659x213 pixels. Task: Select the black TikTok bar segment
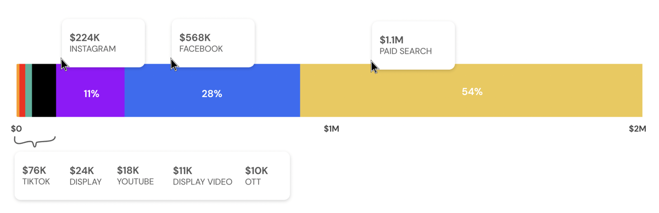click(44, 91)
